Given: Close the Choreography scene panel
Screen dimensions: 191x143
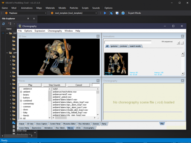Looking at the screenshot, I should pos(182,80).
